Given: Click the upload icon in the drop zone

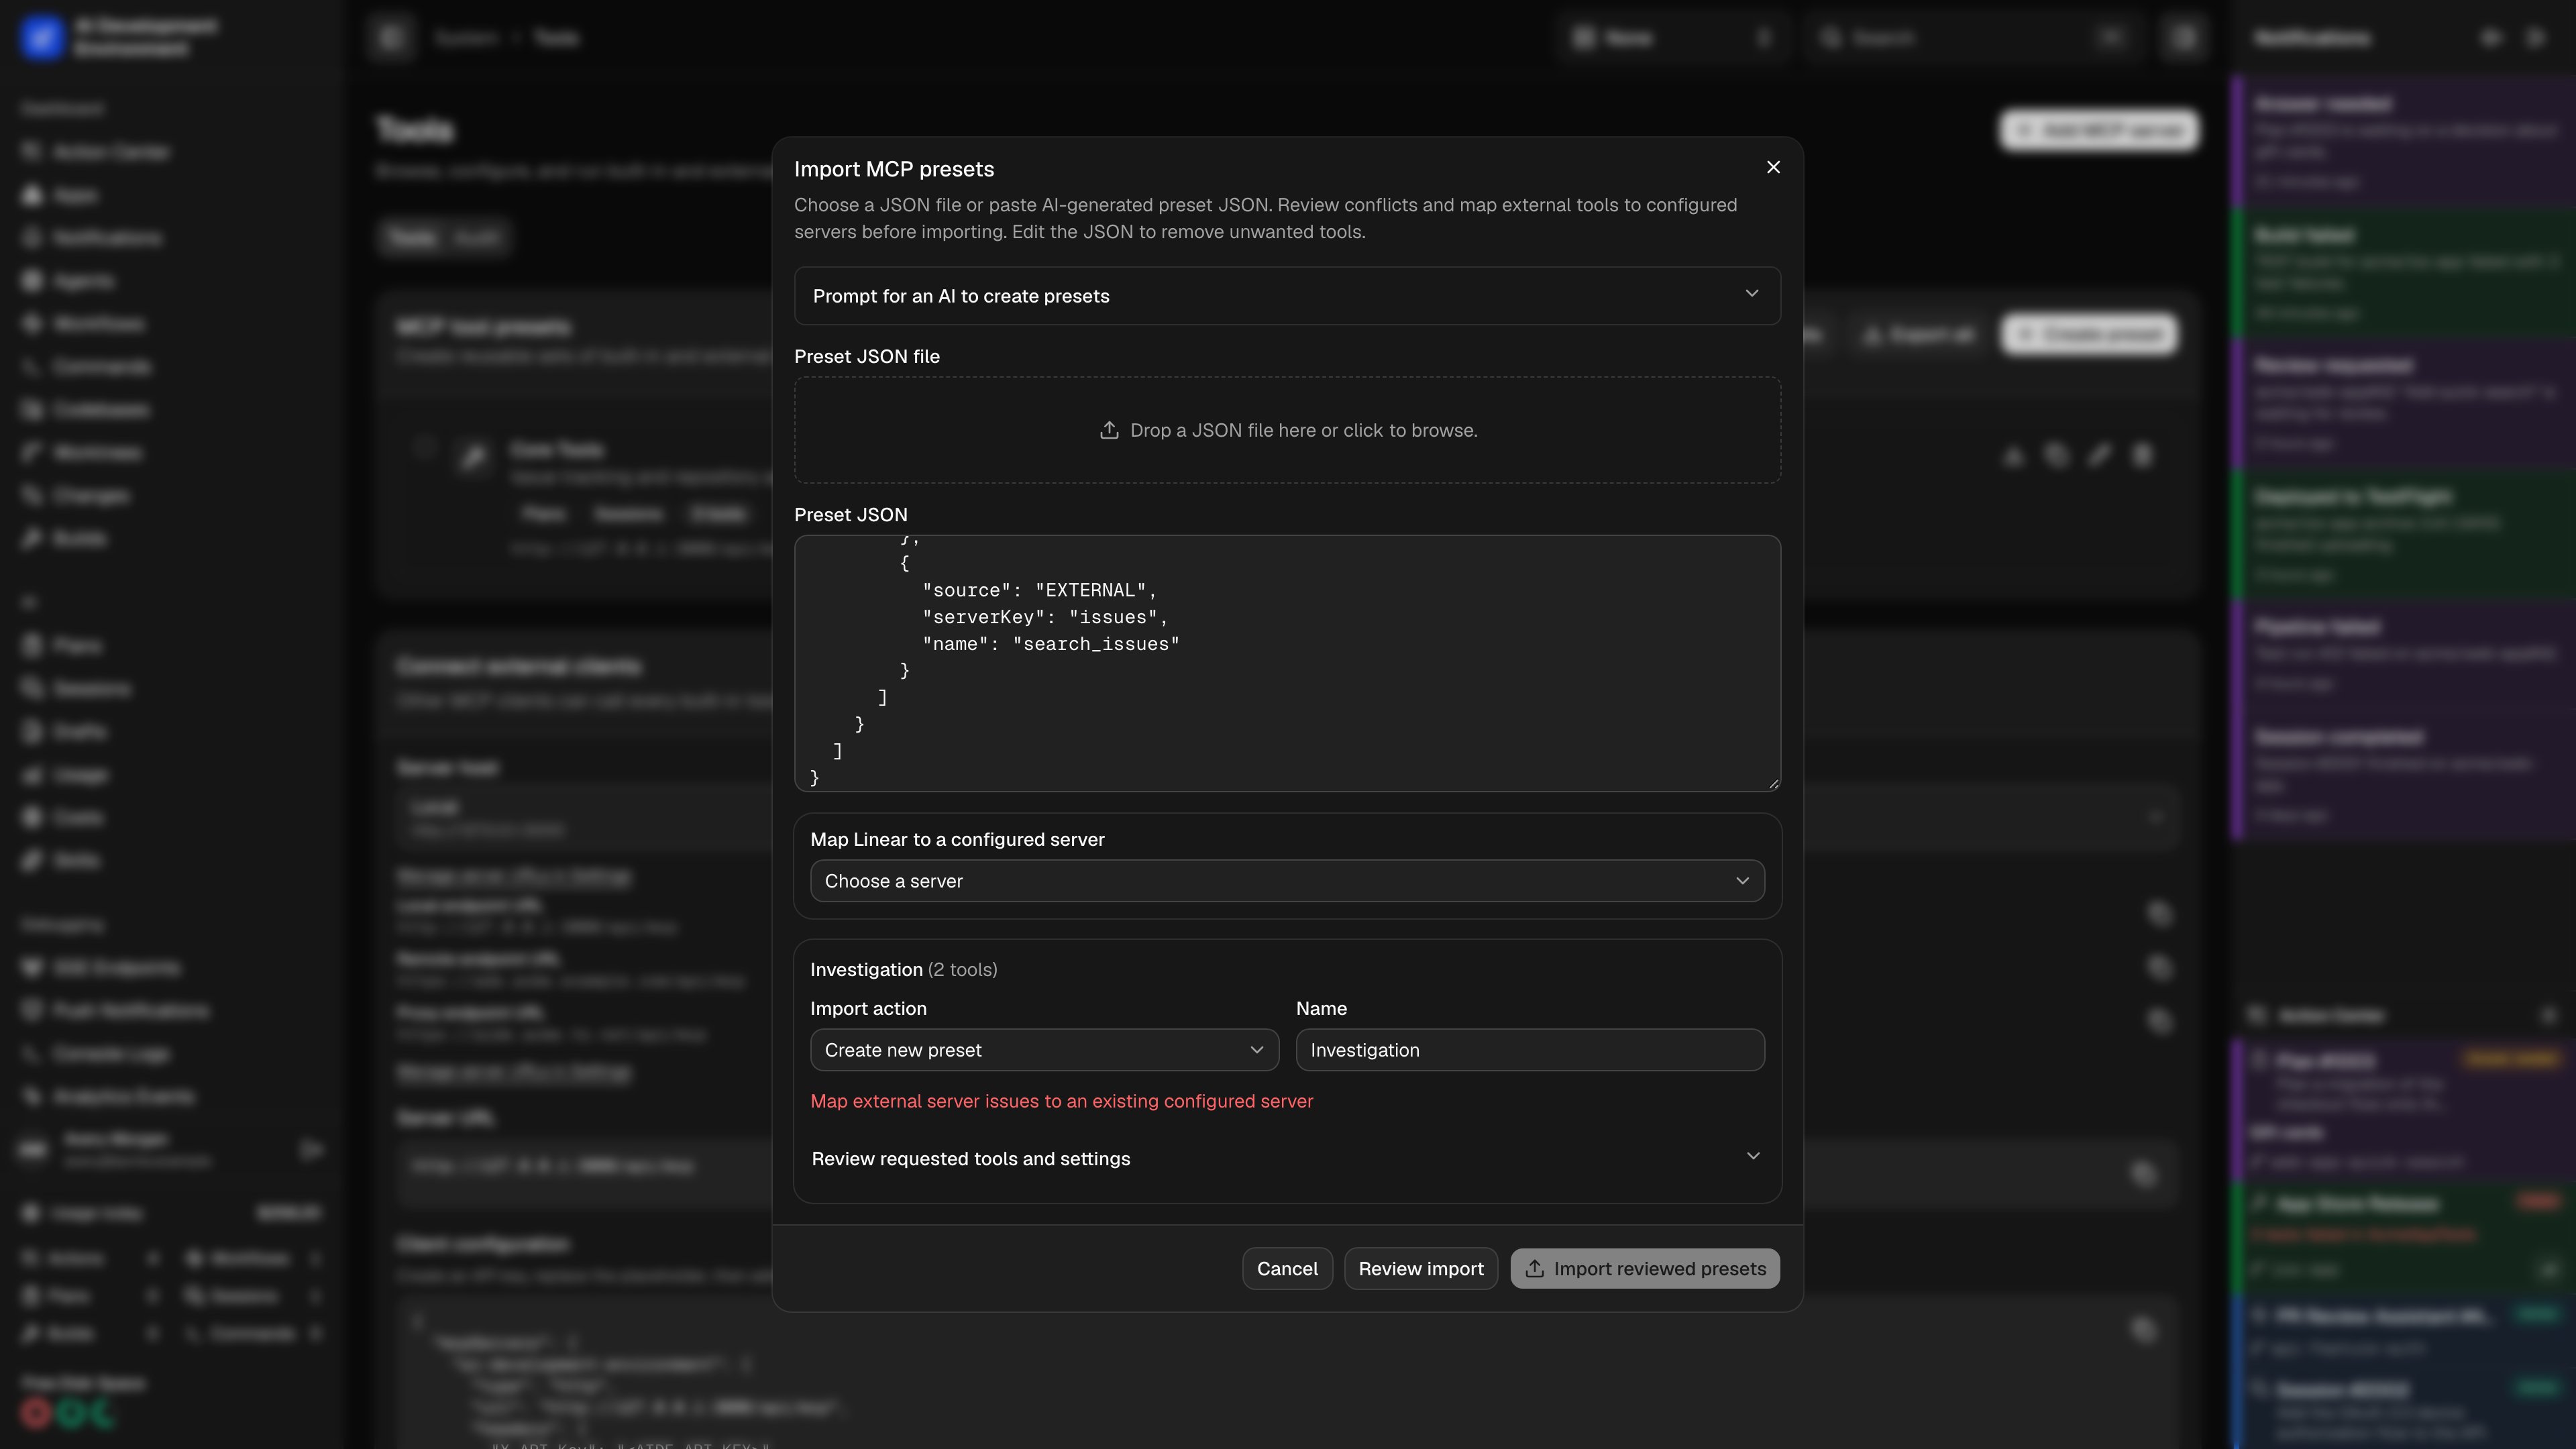Looking at the screenshot, I should [1109, 430].
